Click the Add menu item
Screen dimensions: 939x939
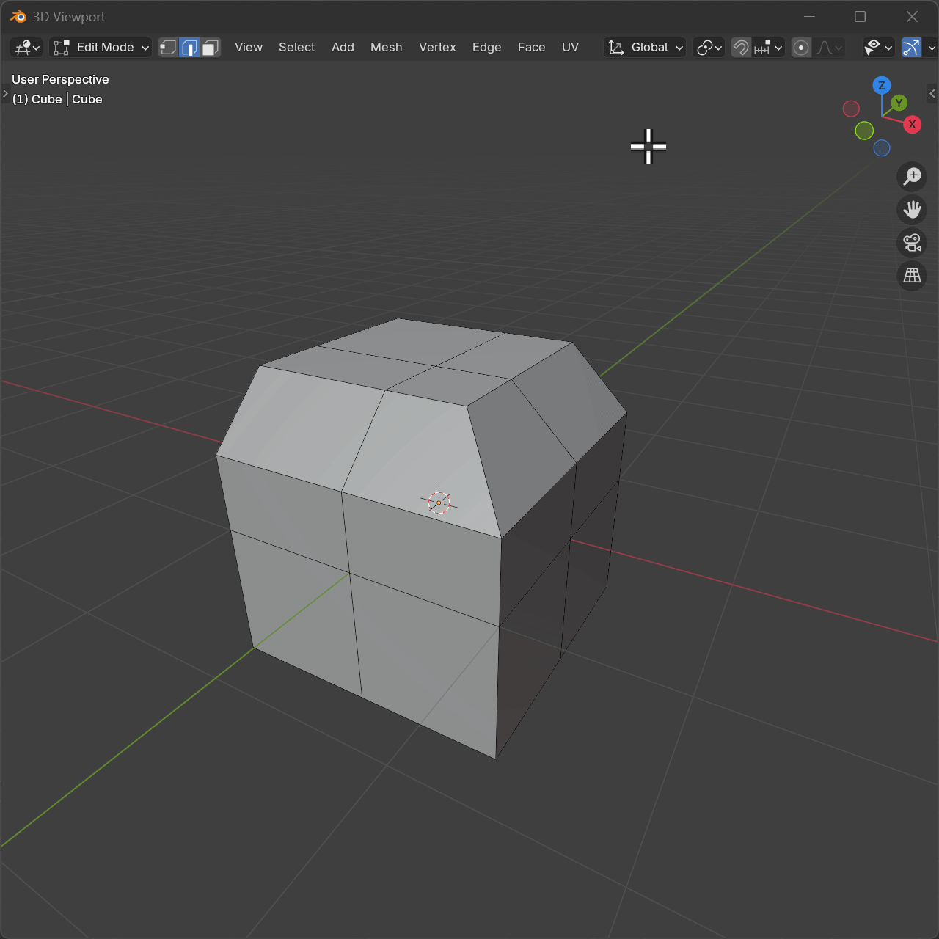[x=343, y=47]
